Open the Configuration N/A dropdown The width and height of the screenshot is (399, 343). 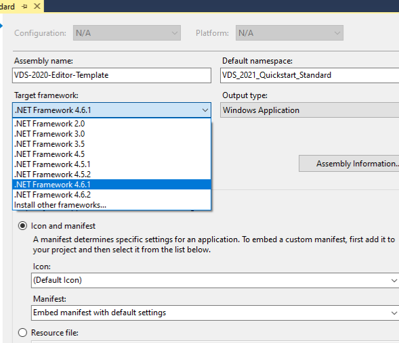127,32
